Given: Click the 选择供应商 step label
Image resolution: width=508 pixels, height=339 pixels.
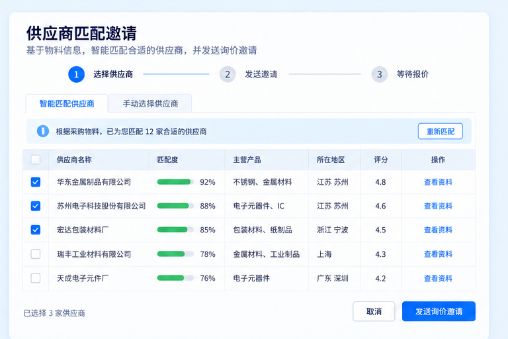Looking at the screenshot, I should coord(113,74).
